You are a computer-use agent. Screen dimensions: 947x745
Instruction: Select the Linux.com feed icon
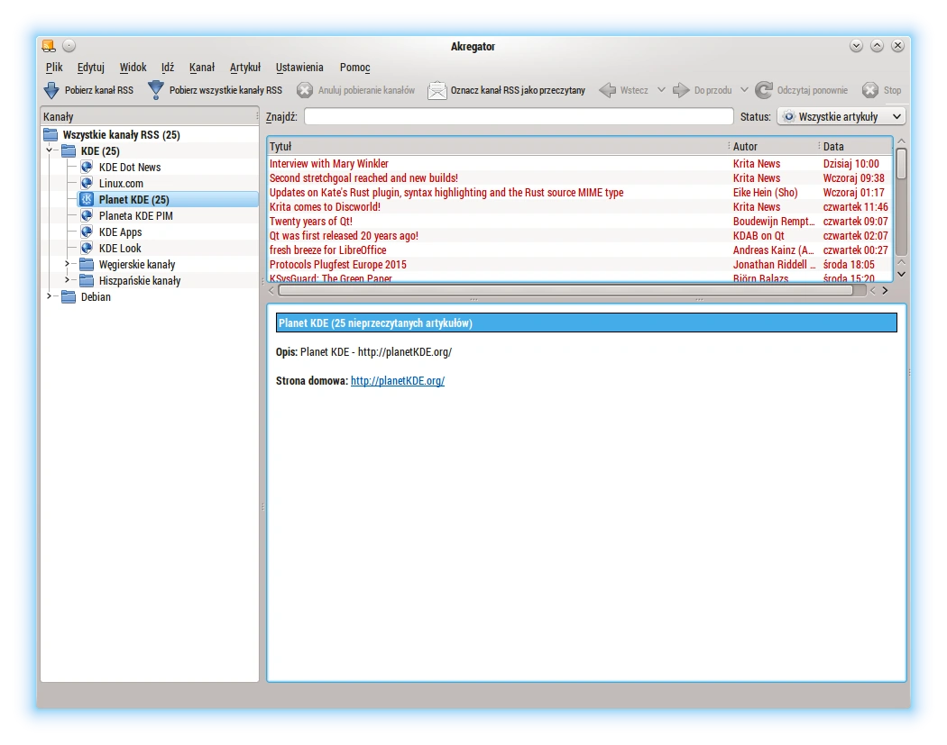[x=87, y=184]
